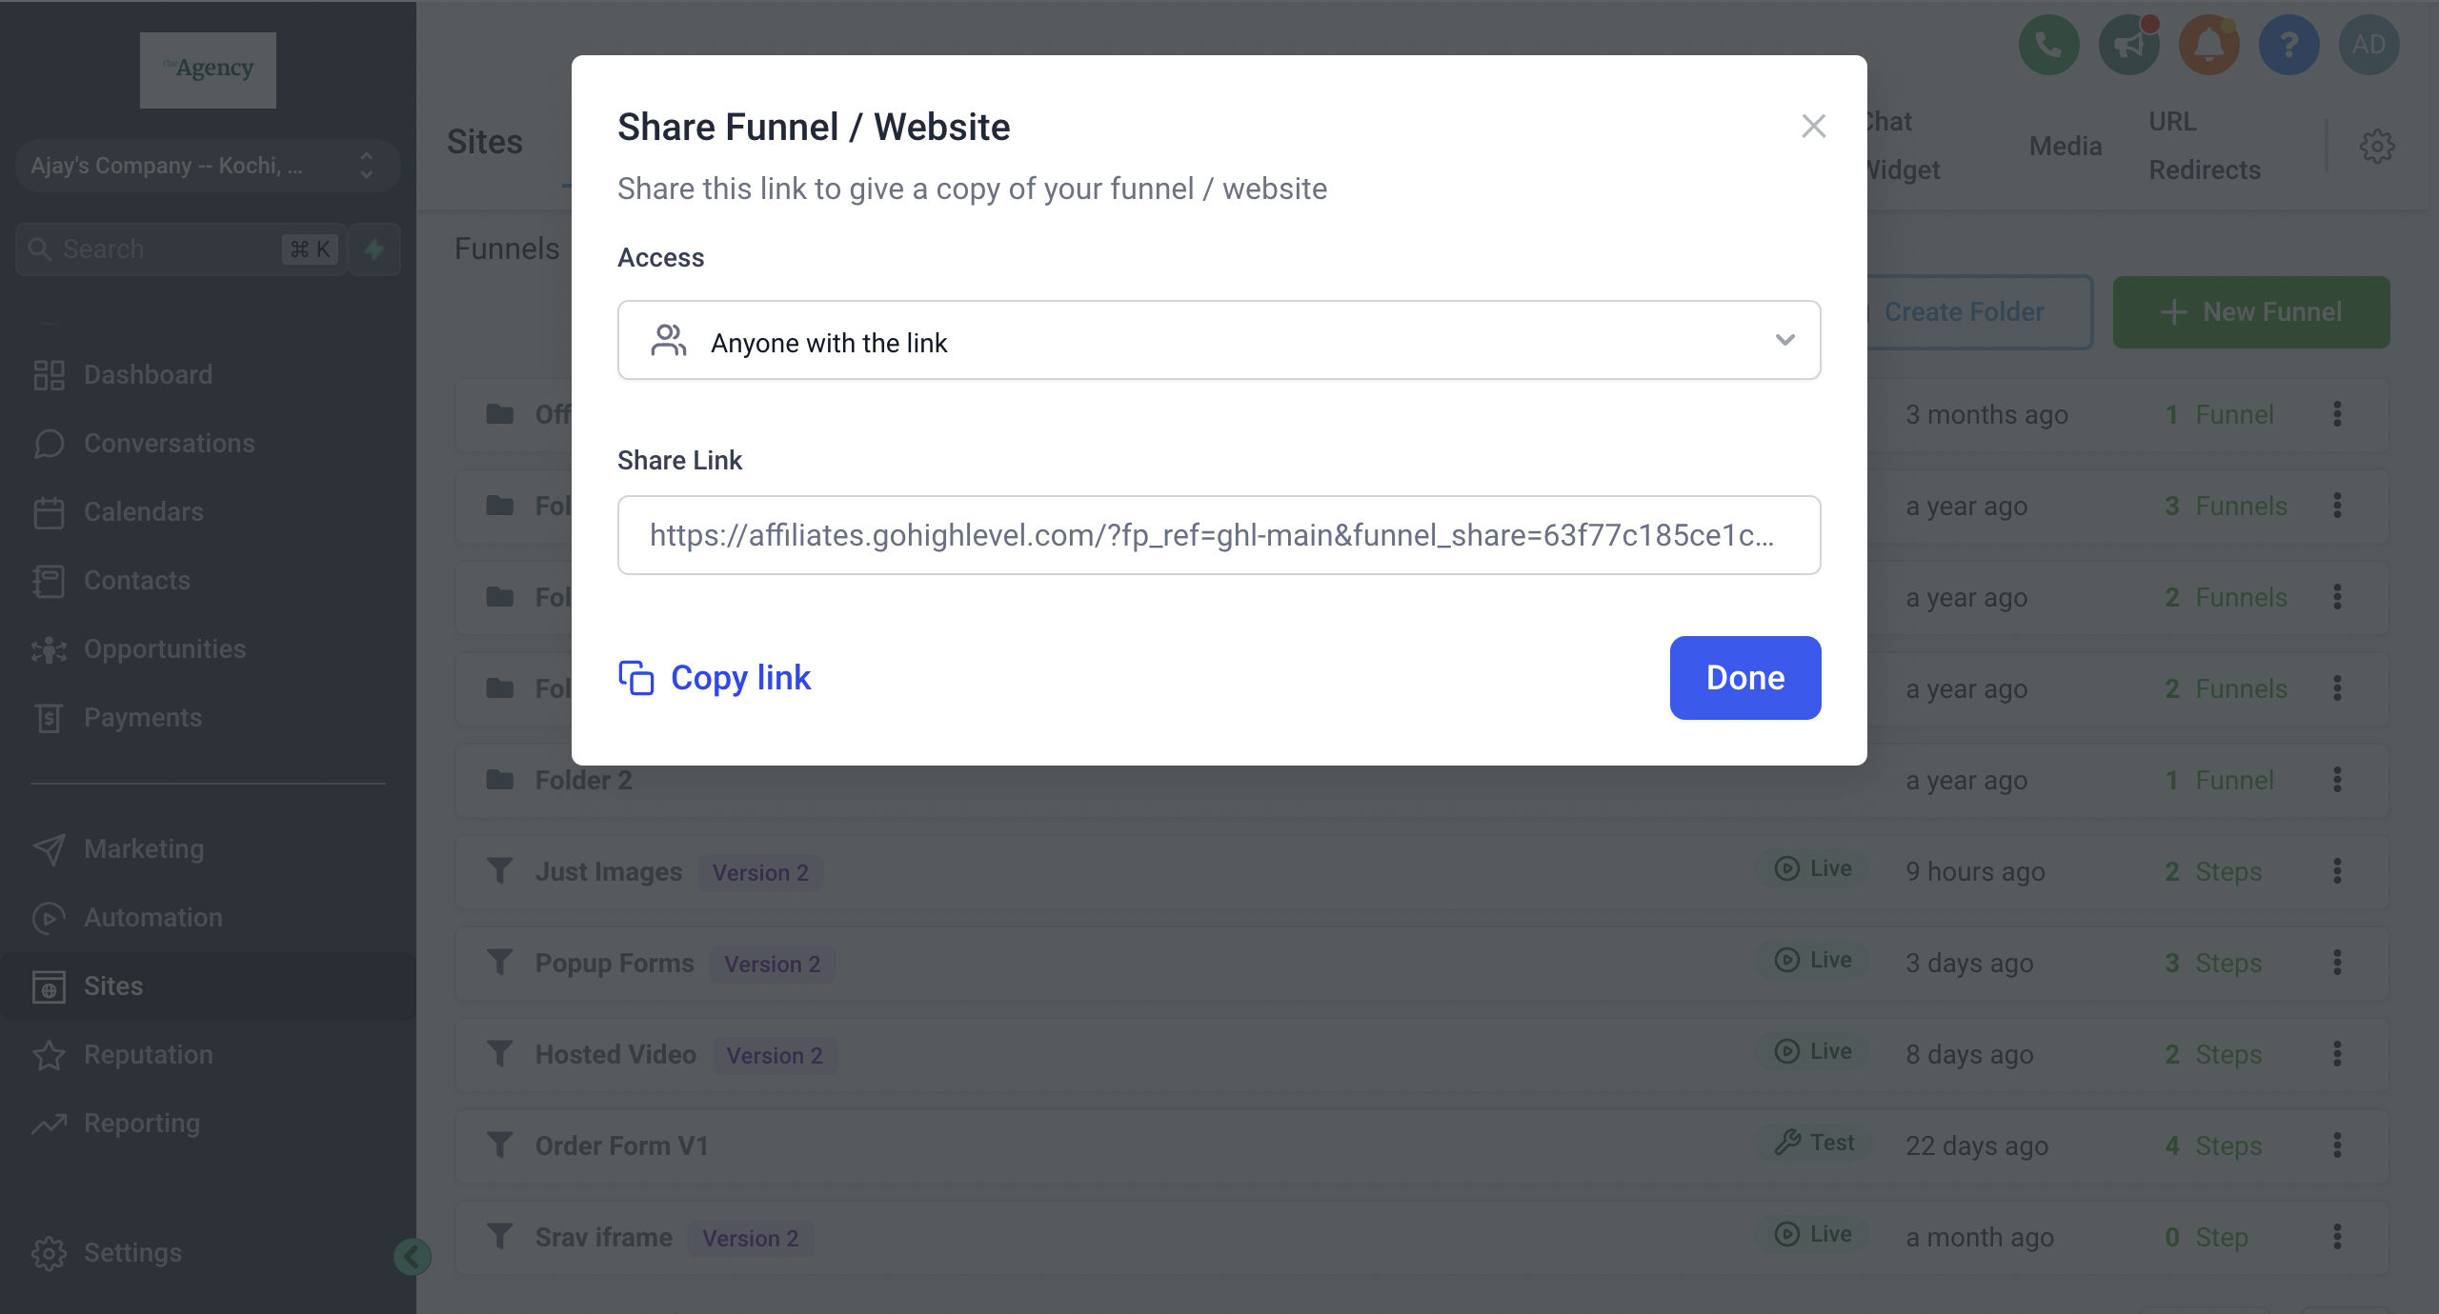The height and width of the screenshot is (1314, 2439).
Task: Click the blue help question-mark icon
Action: tap(2288, 45)
